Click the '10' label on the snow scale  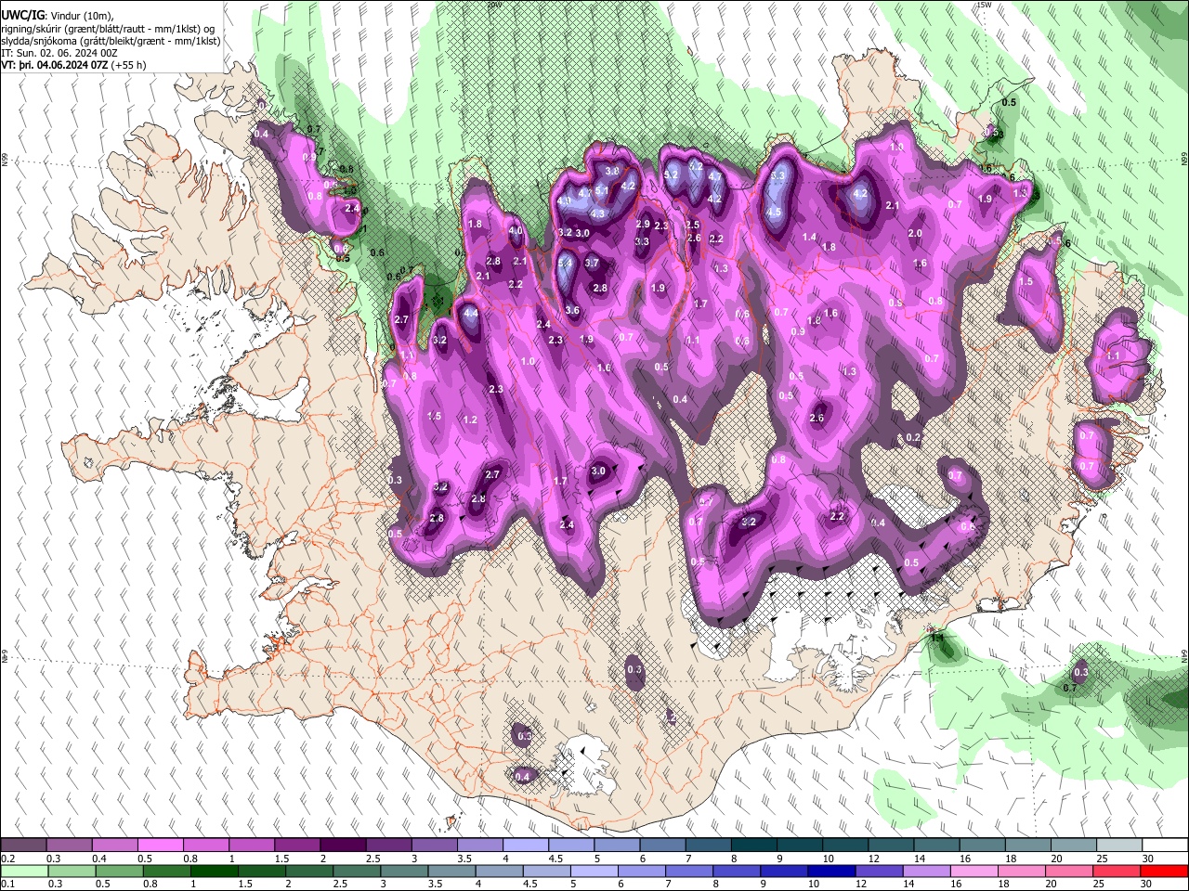(828, 859)
